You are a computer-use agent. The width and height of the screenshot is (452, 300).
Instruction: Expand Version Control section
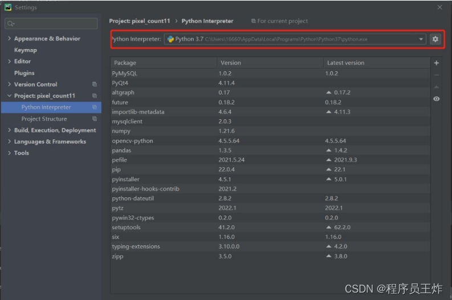(x=9, y=84)
